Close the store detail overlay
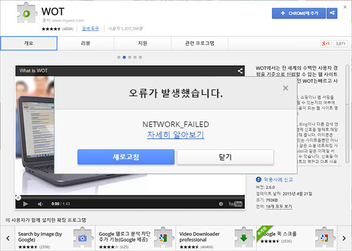 [x=345, y=7]
